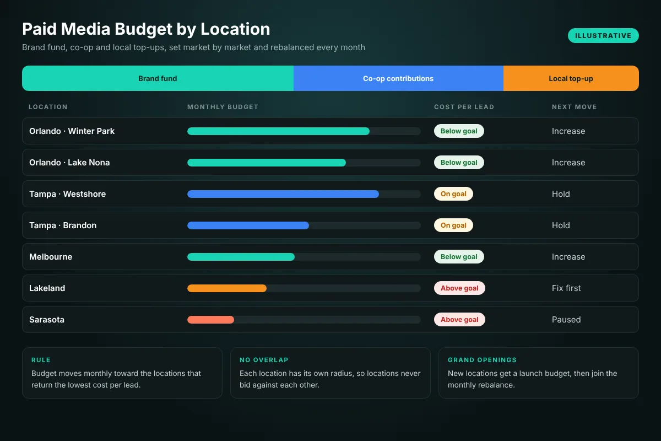661x441 pixels.
Task: Click the Melbourne monthly budget bar
Action: [x=304, y=257]
